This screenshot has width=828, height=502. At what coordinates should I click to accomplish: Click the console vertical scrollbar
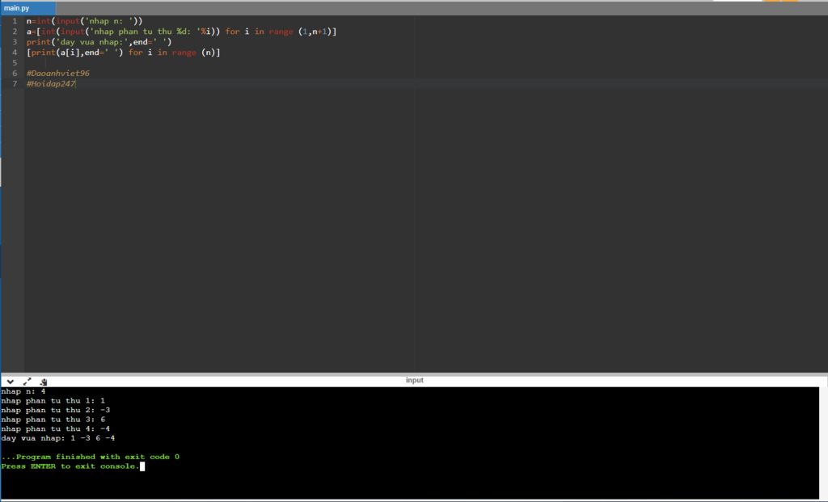tap(823, 442)
